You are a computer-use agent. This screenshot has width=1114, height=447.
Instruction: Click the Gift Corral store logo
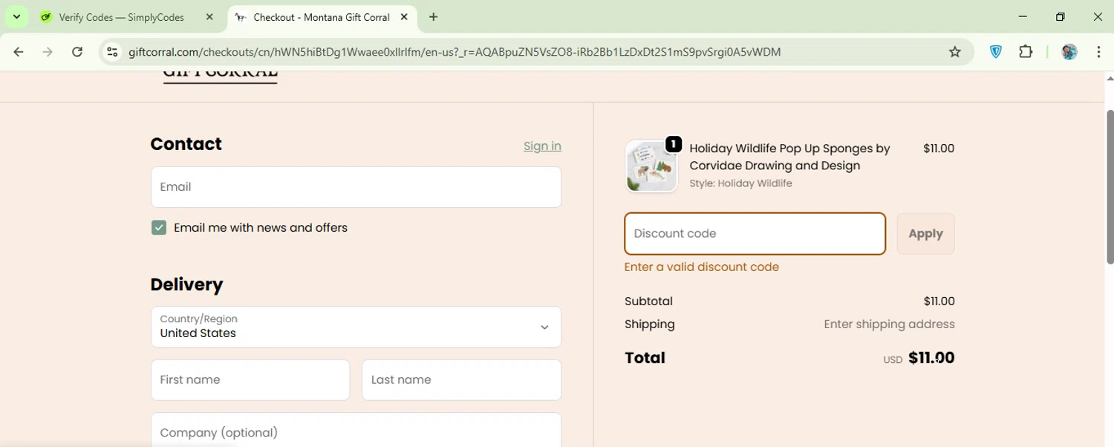[x=220, y=76]
